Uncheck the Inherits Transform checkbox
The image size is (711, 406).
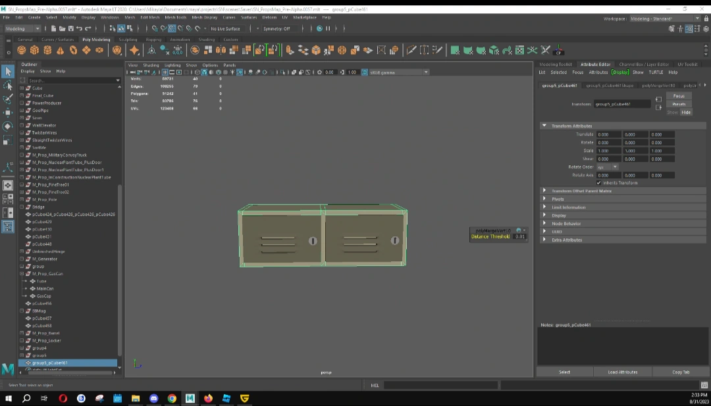(x=598, y=183)
